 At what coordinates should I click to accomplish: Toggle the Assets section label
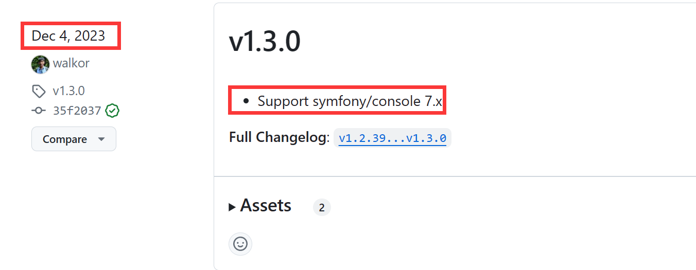point(266,206)
